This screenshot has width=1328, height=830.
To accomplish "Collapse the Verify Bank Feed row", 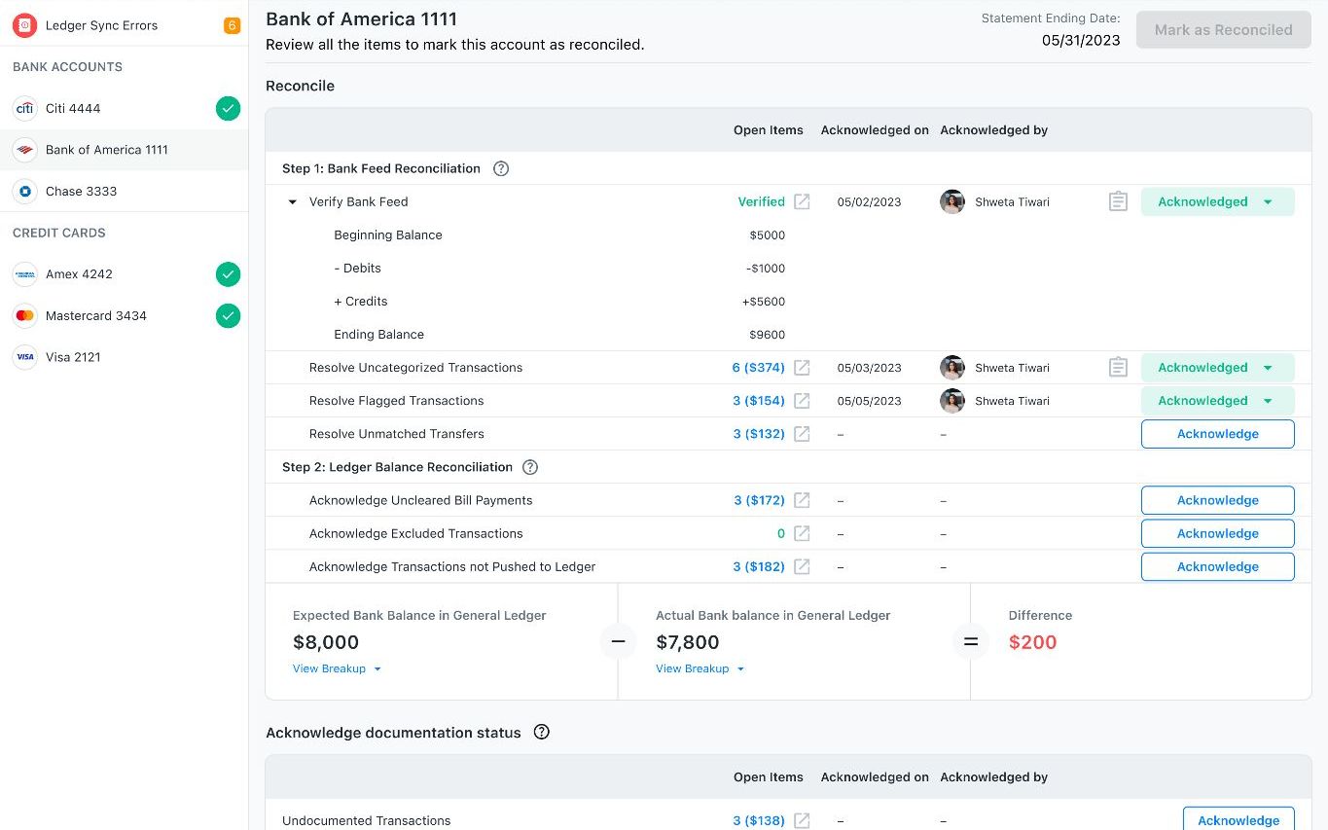I will coord(292,202).
